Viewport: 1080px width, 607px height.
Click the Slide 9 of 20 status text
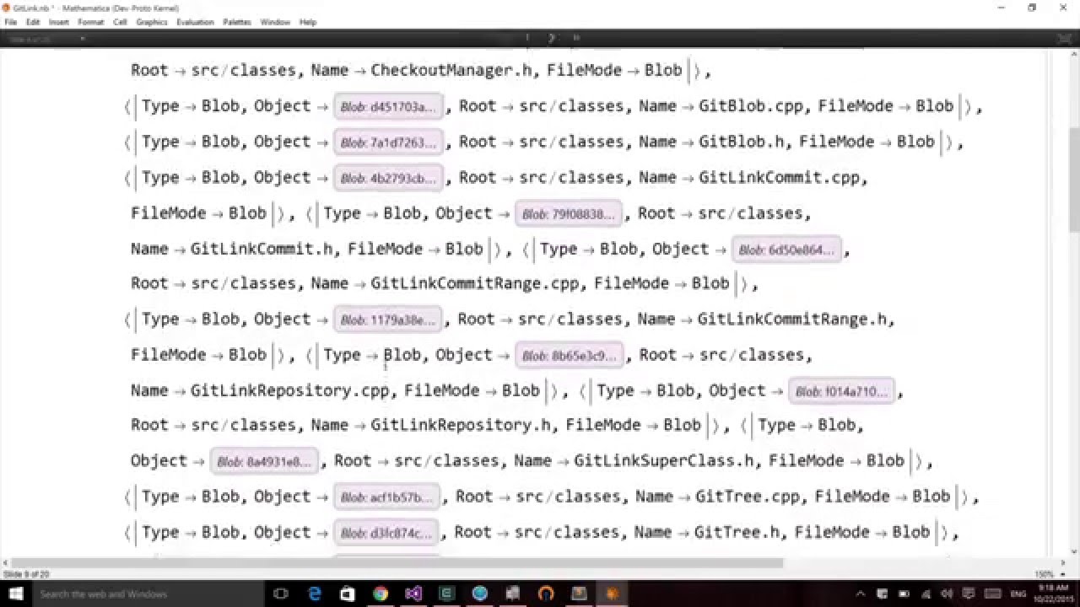click(26, 574)
